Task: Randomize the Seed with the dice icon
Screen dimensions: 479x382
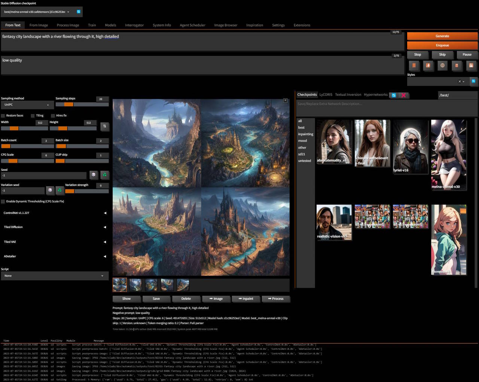Action: (x=94, y=175)
